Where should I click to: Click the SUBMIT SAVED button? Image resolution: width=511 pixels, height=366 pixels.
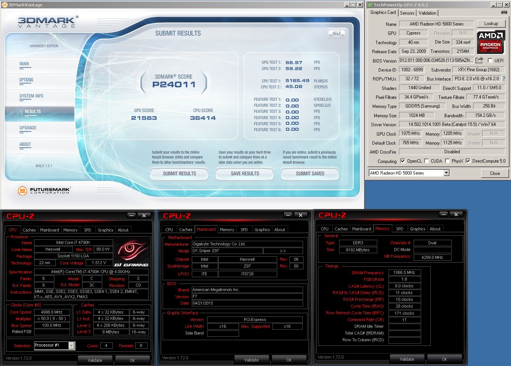click(310, 173)
